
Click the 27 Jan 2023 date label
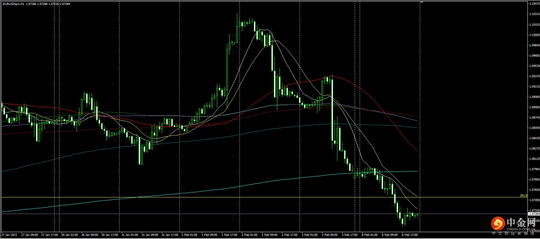pyautogui.click(x=9, y=235)
